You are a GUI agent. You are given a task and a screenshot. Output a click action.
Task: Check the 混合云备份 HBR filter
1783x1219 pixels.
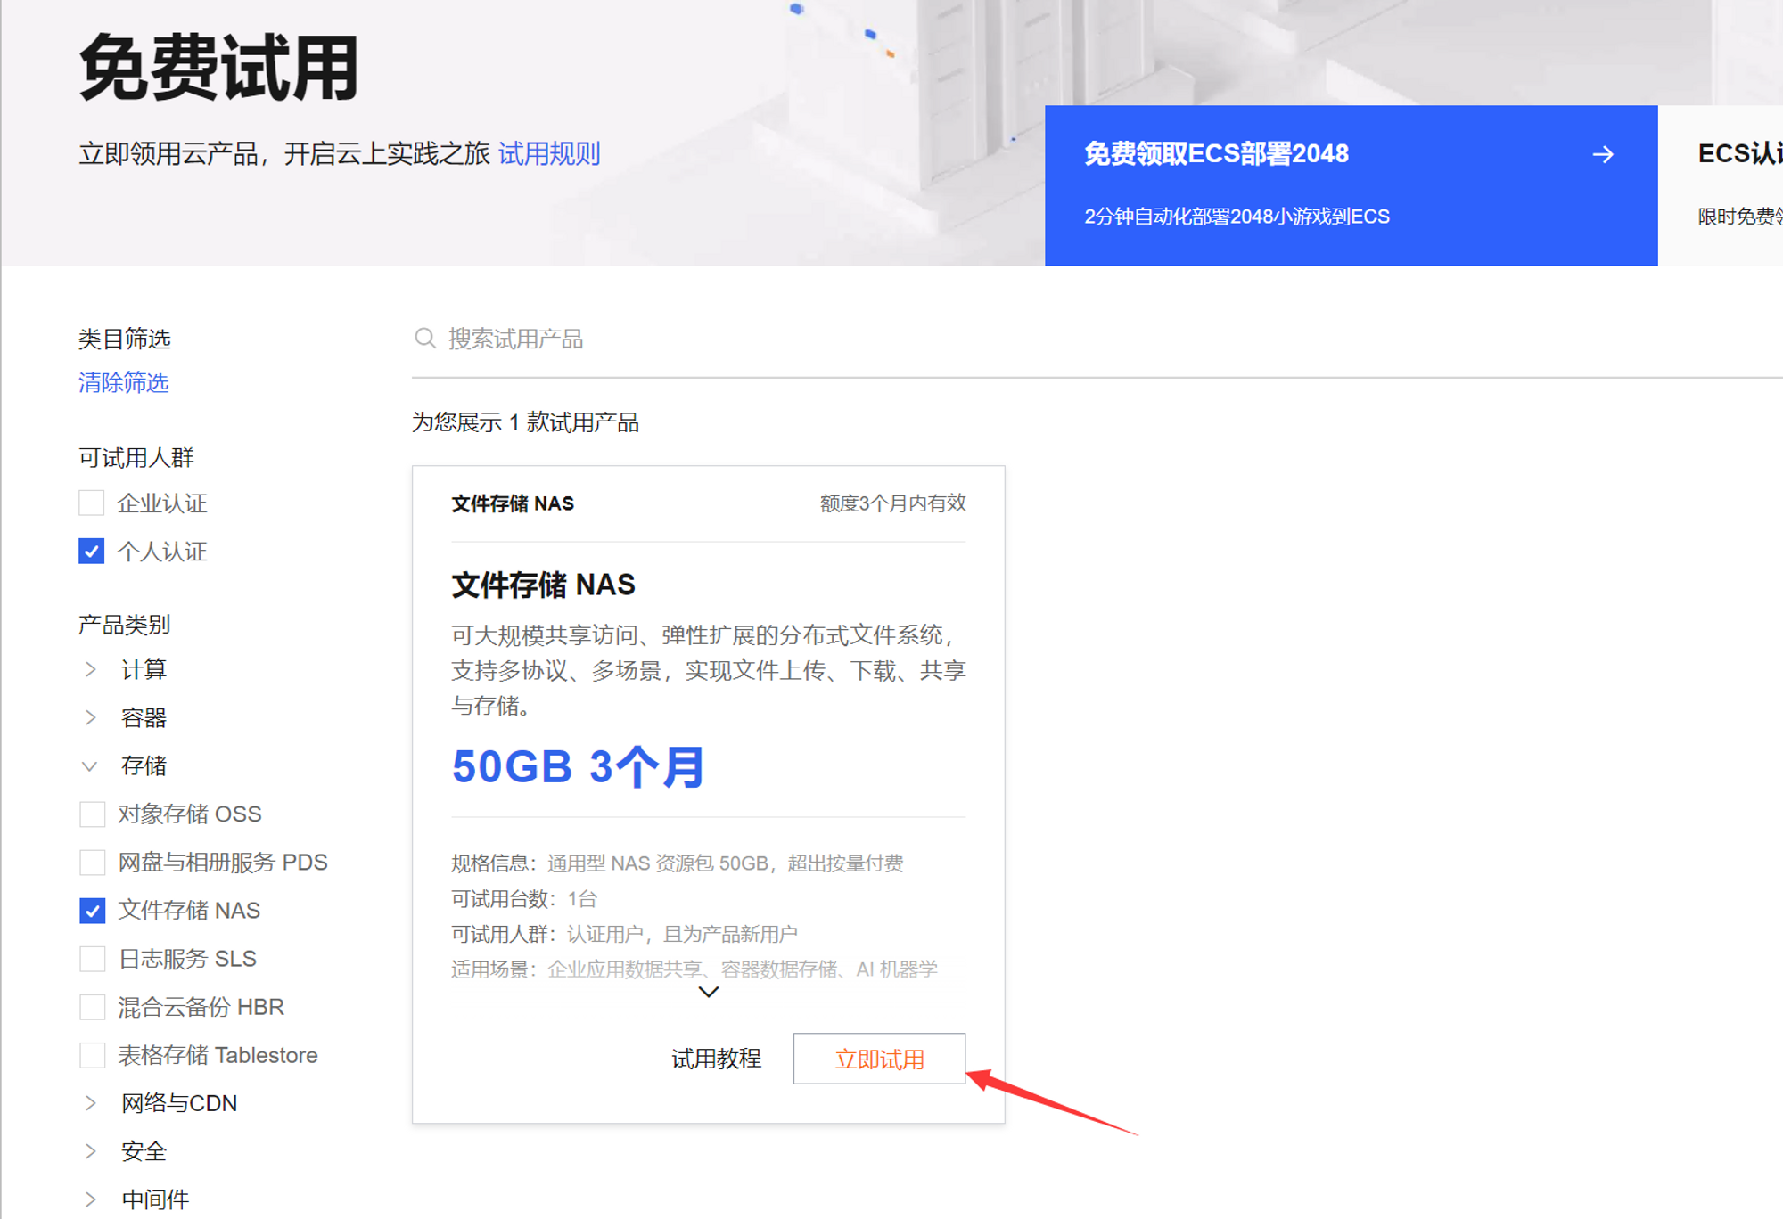(92, 1007)
